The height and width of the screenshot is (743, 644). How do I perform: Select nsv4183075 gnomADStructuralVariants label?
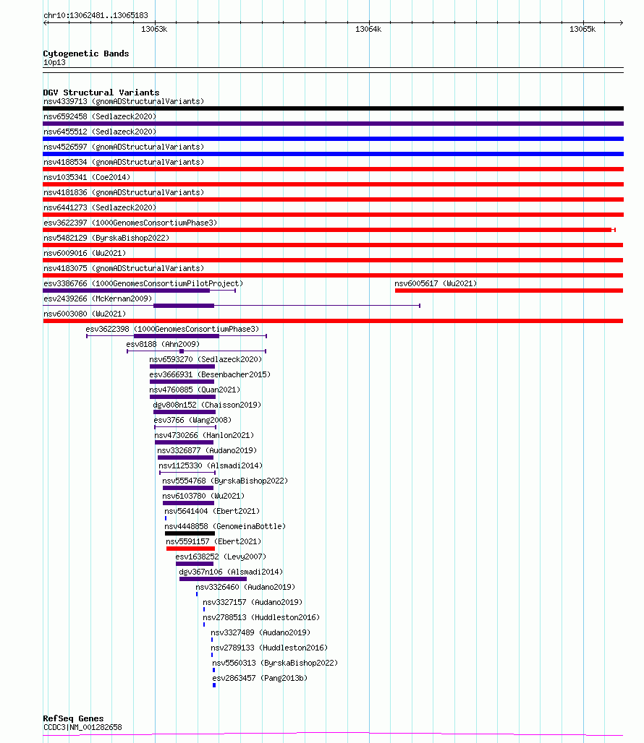[124, 268]
